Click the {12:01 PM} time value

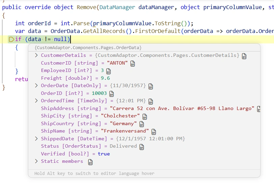(x=131, y=101)
